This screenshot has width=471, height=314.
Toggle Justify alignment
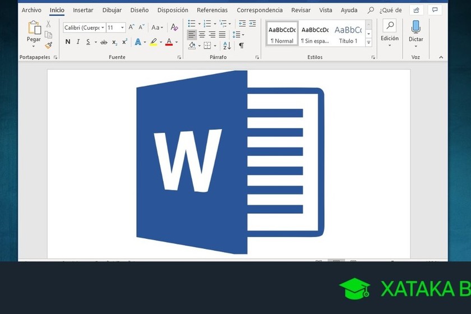coord(222,35)
